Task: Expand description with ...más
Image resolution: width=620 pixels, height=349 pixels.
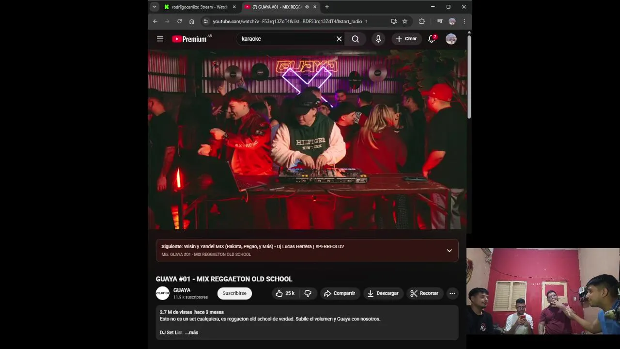Action: 192,333
